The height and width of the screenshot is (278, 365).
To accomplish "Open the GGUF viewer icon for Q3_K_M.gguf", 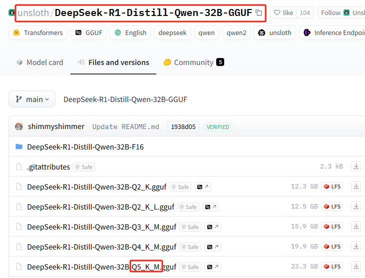I will (213, 227).
